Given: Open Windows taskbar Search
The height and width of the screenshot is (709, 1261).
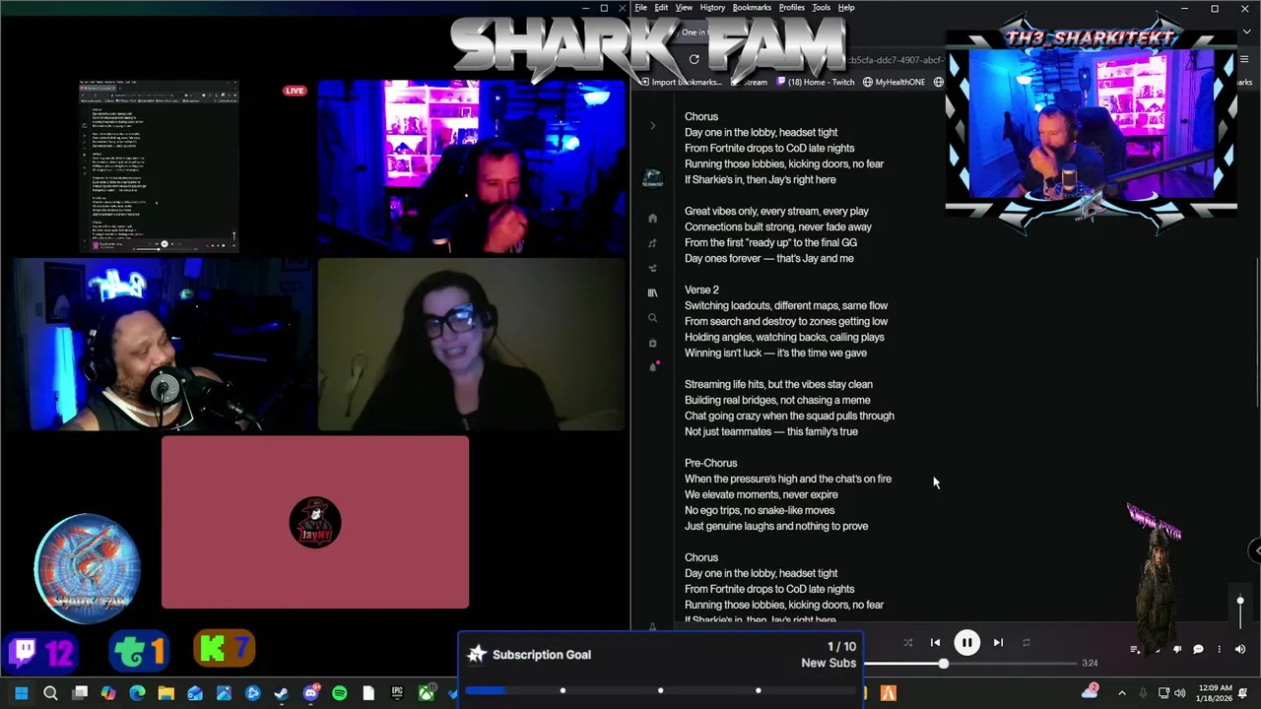Looking at the screenshot, I should coord(50,694).
